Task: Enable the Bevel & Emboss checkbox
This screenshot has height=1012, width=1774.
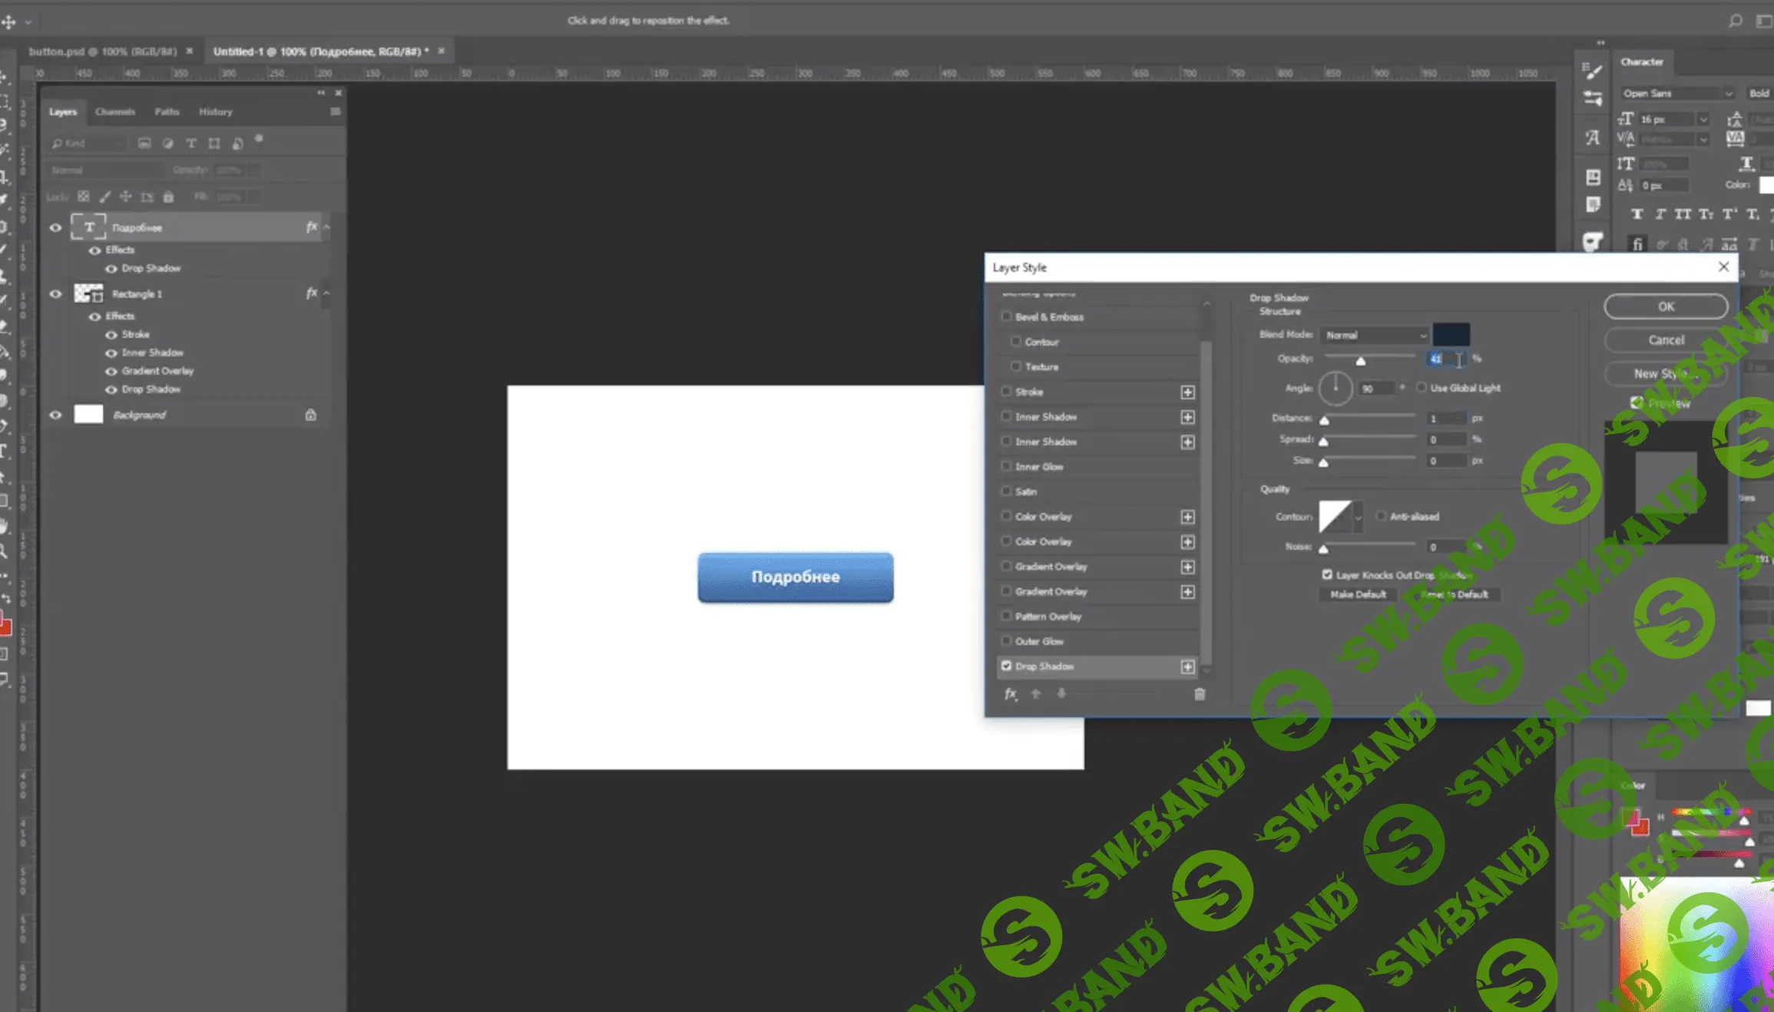Action: 1006,316
